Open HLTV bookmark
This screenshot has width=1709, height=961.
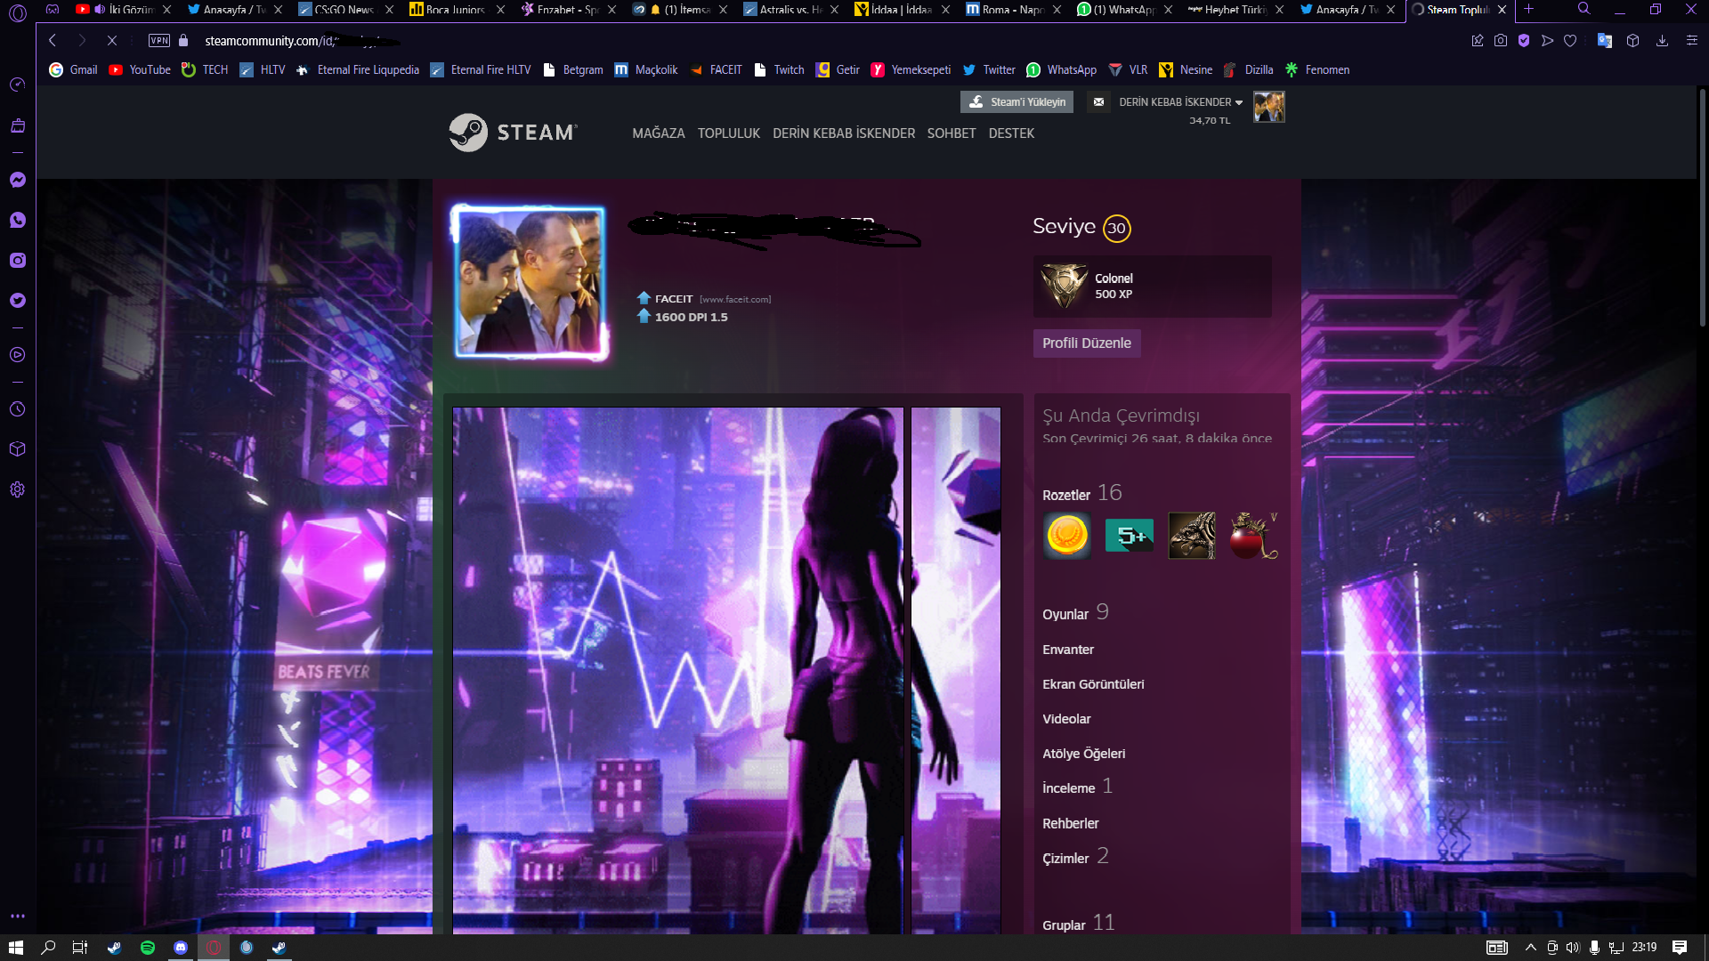[x=262, y=69]
